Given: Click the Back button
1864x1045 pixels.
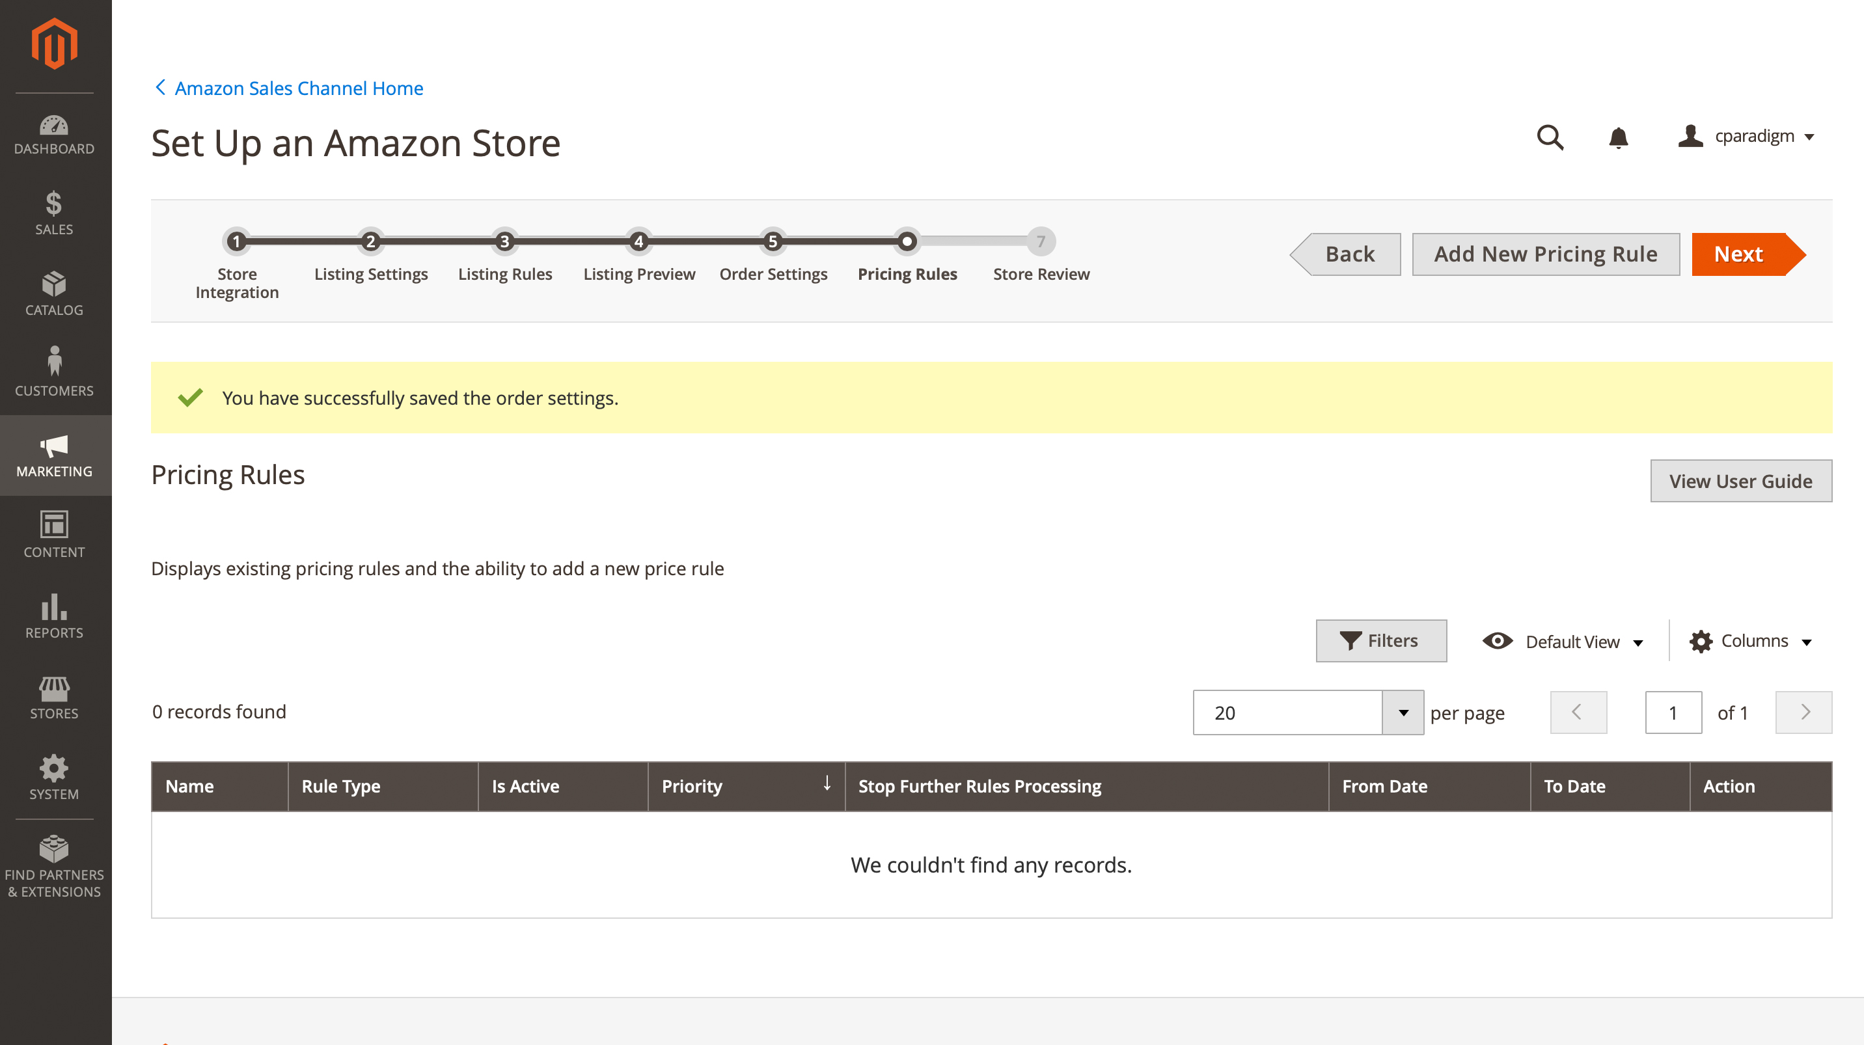Looking at the screenshot, I should point(1345,254).
